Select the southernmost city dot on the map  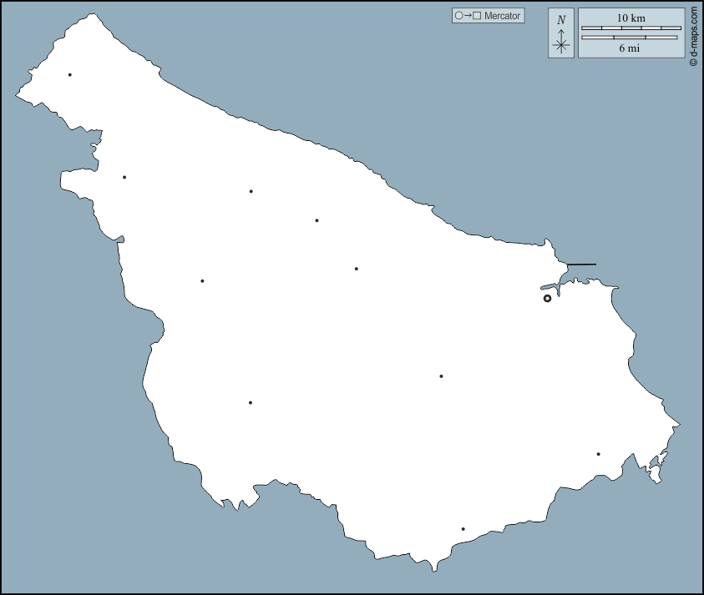coord(463,529)
